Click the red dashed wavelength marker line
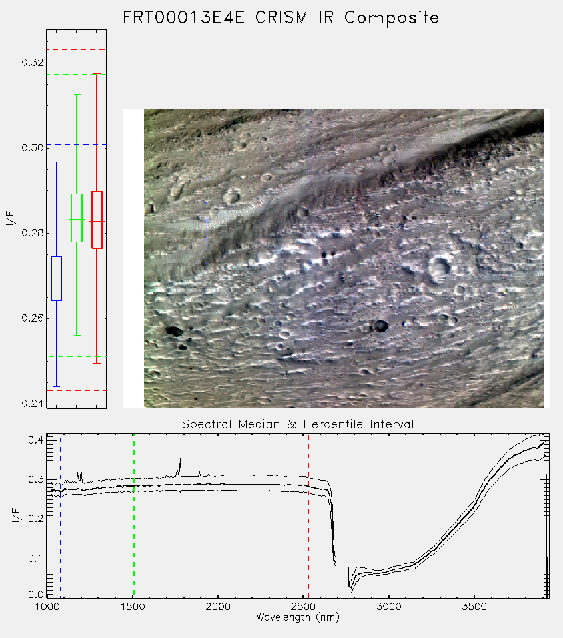Screen dimensions: 563x638 coord(308,515)
